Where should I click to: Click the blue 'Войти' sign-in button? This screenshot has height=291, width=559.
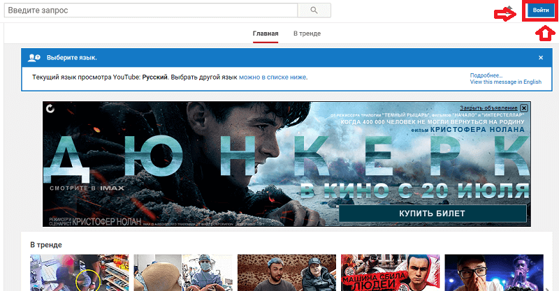(x=540, y=10)
